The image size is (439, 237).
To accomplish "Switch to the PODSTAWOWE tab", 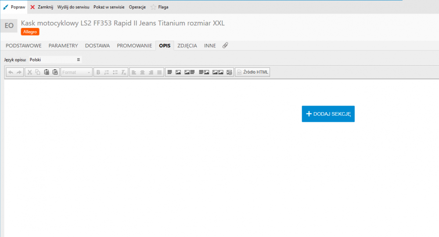I will click(24, 46).
